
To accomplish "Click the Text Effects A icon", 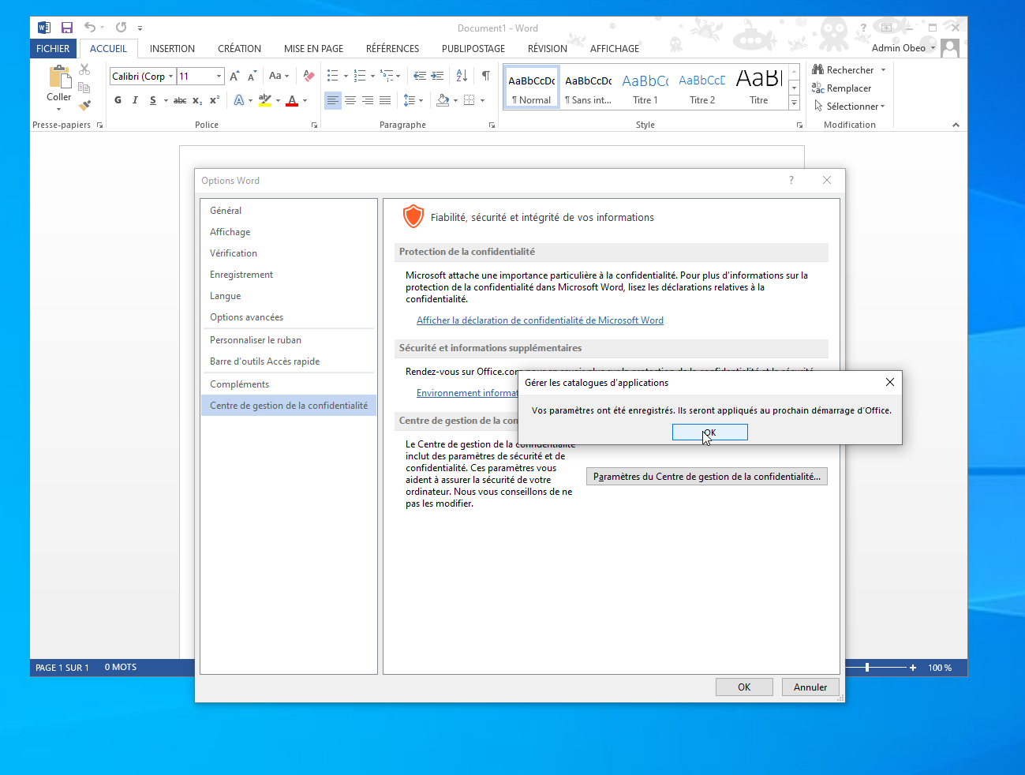I will pyautogui.click(x=238, y=100).
